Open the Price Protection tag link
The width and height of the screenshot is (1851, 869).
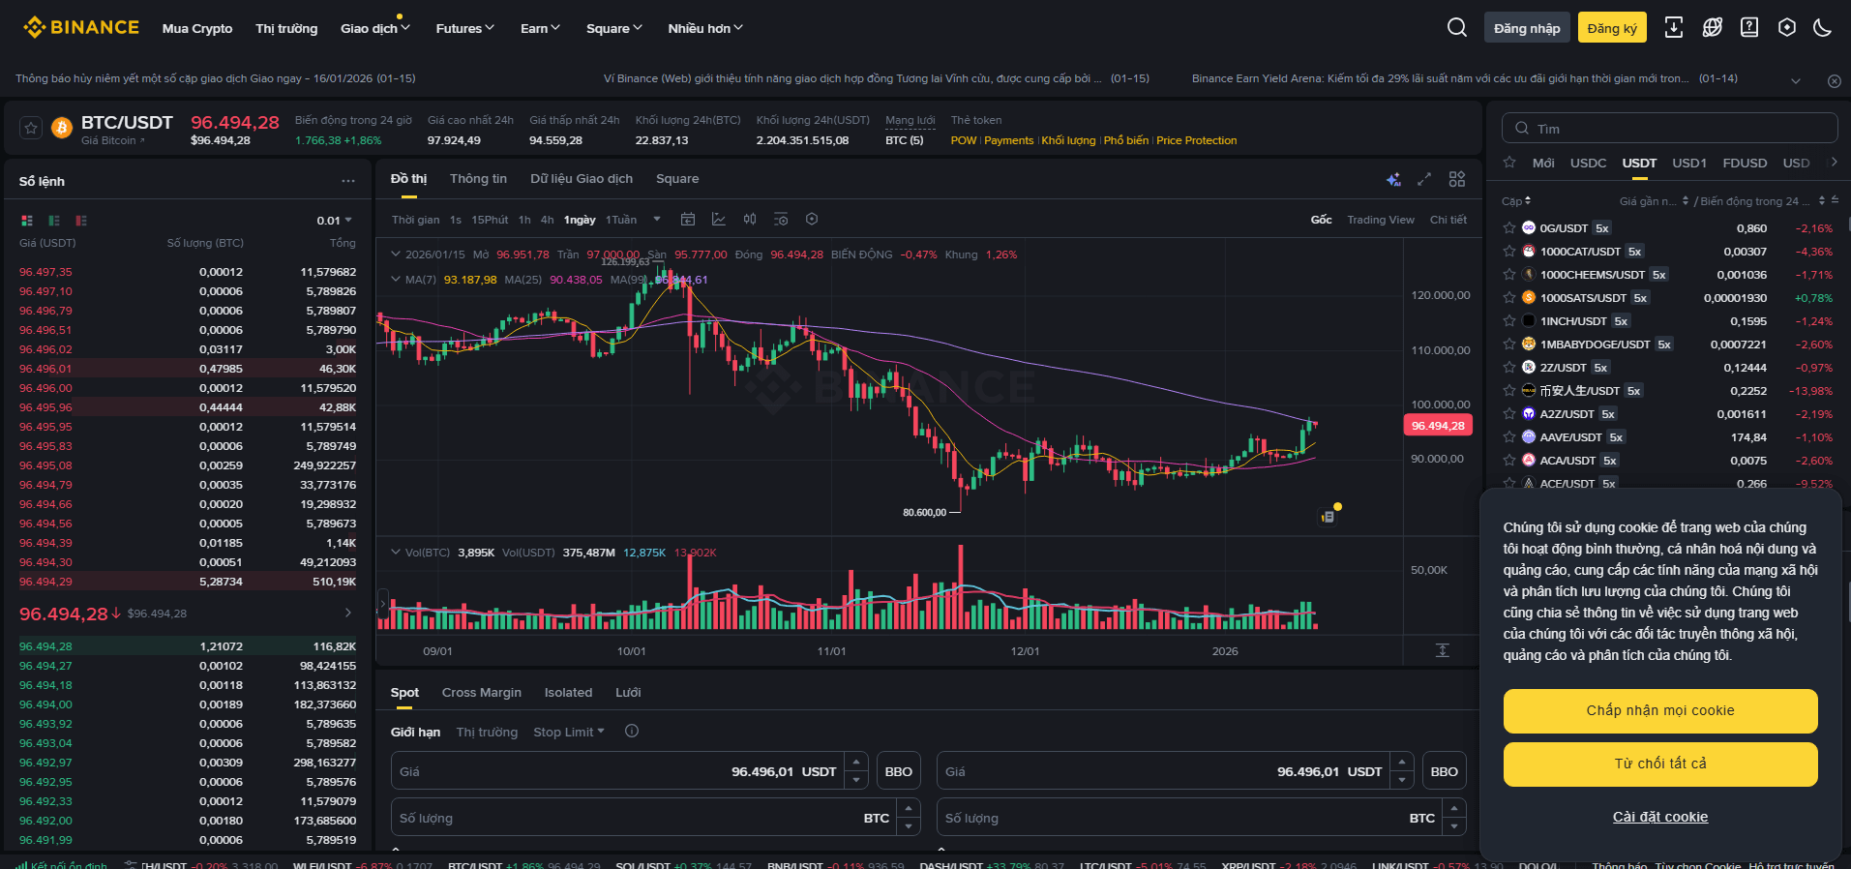(1197, 140)
